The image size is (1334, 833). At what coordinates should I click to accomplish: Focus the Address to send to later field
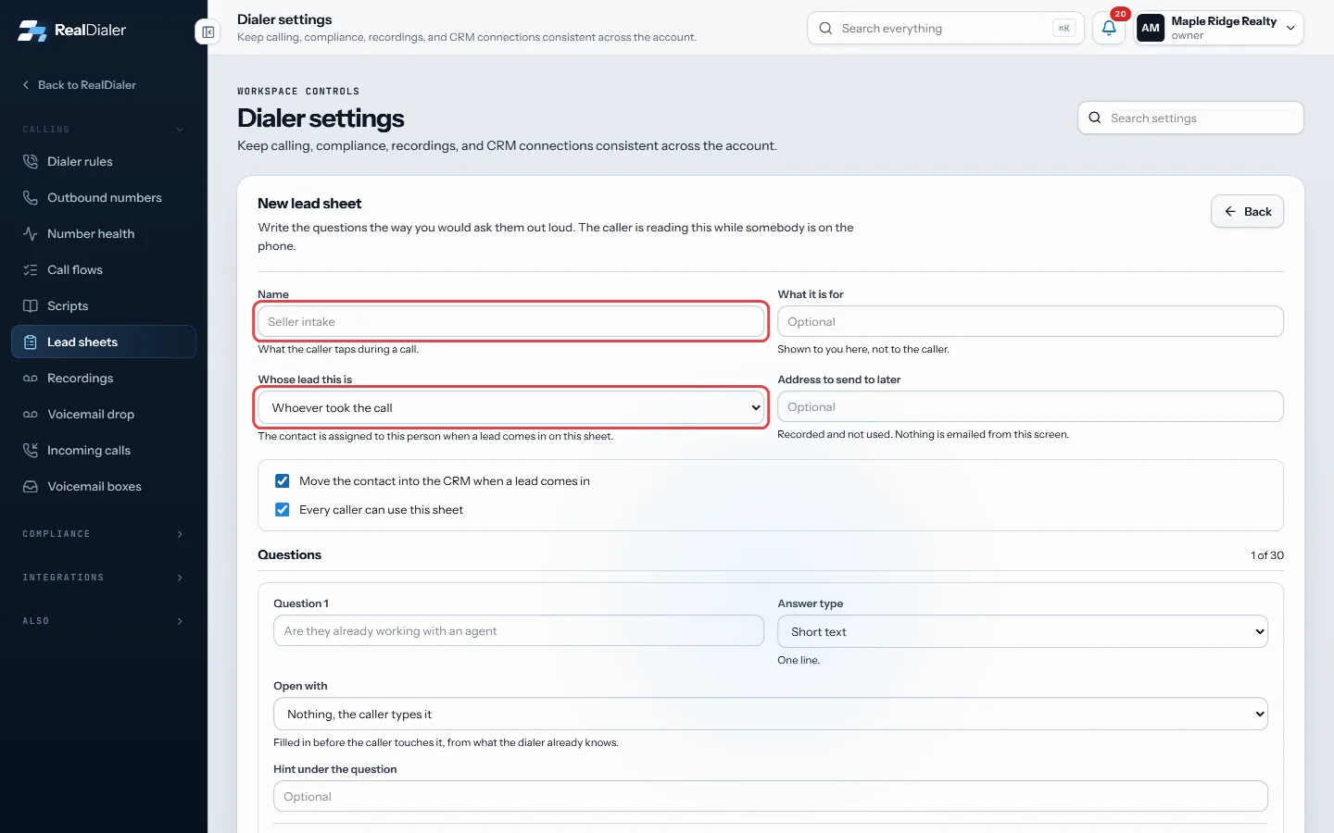click(1030, 406)
